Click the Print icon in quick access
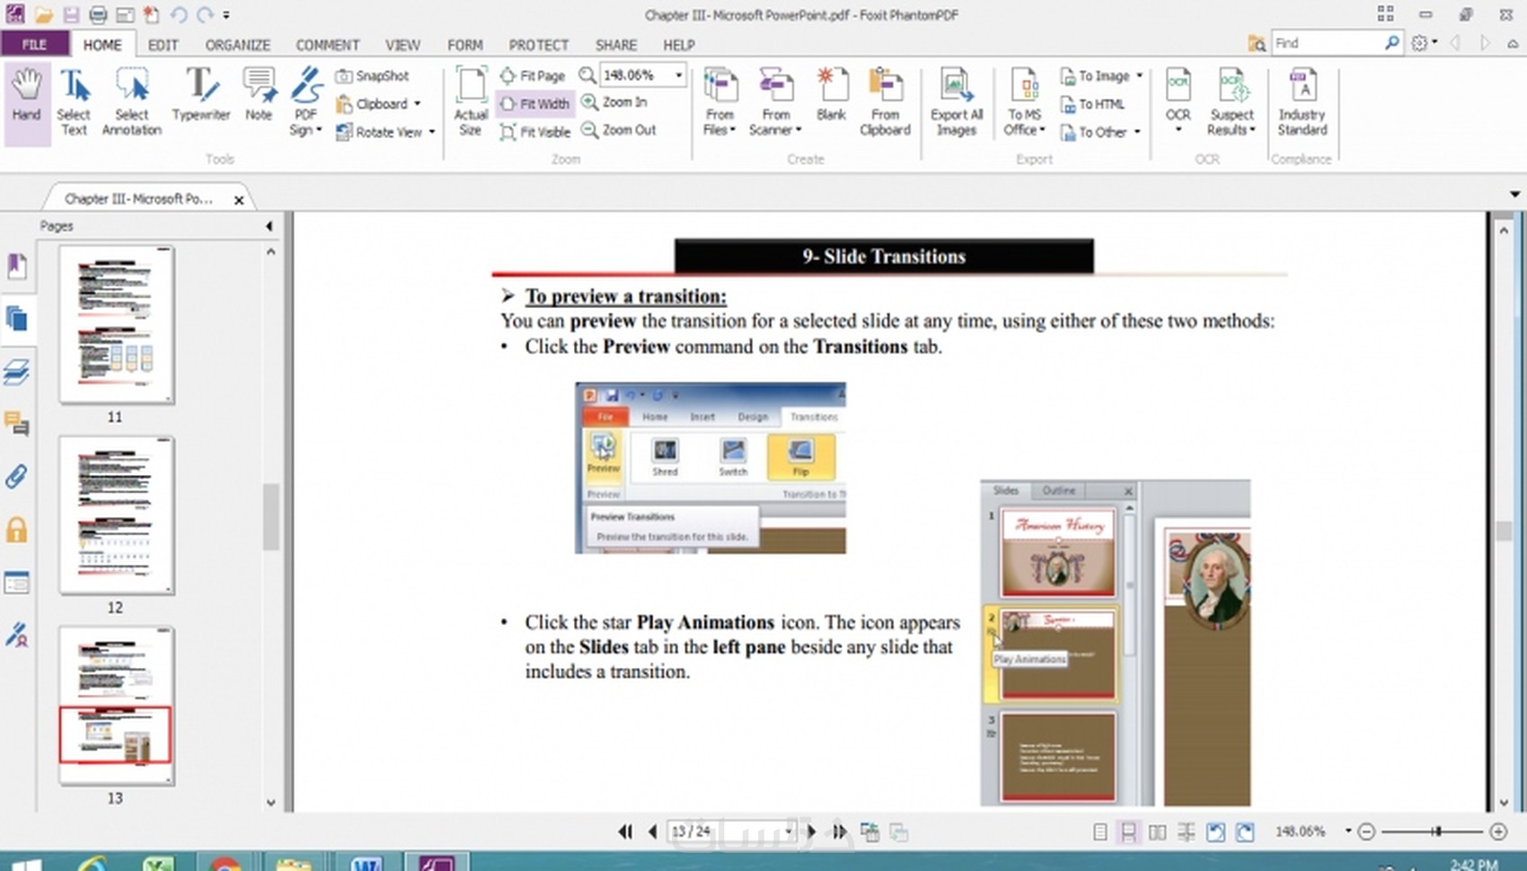This screenshot has width=1527, height=871. coord(98,14)
